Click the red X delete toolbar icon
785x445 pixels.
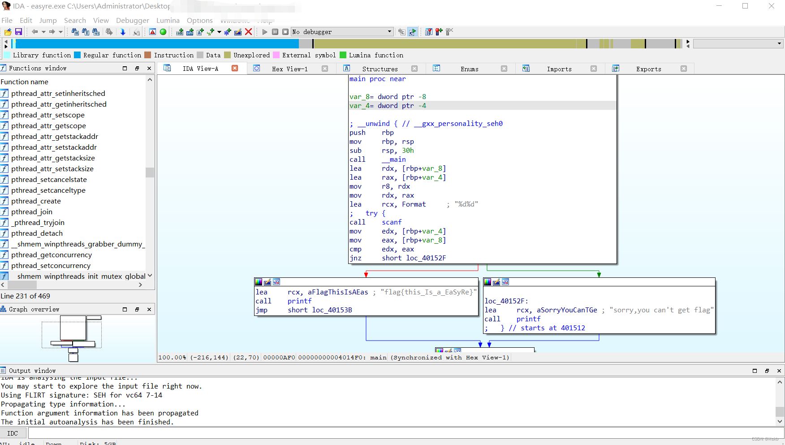tap(248, 32)
